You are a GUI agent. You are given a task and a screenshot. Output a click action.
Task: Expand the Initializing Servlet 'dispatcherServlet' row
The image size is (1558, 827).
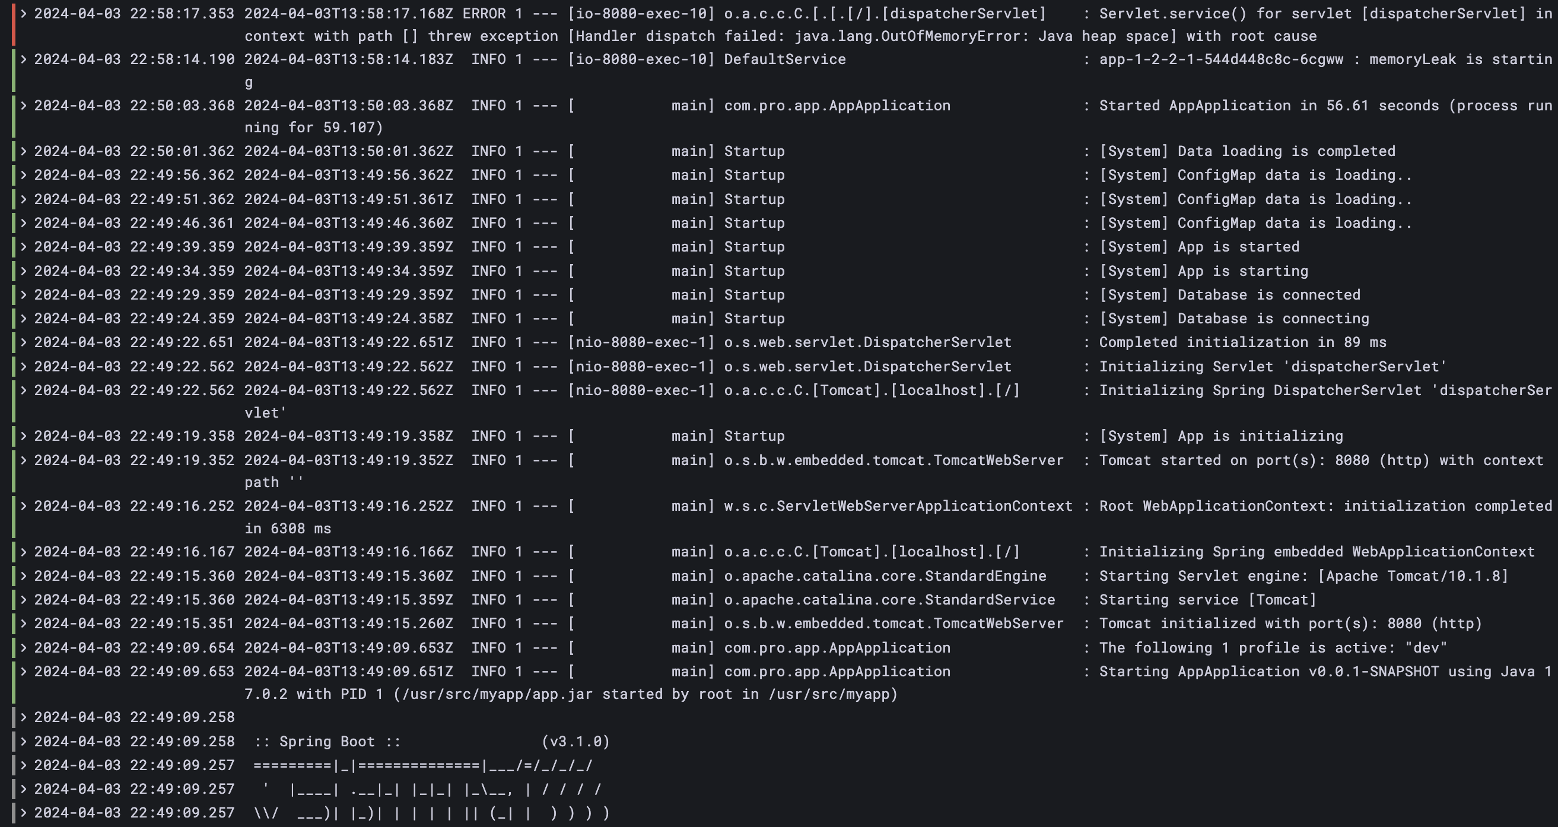coord(24,367)
